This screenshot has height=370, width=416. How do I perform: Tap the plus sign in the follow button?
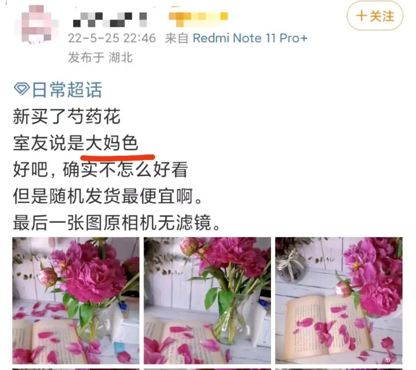click(361, 16)
